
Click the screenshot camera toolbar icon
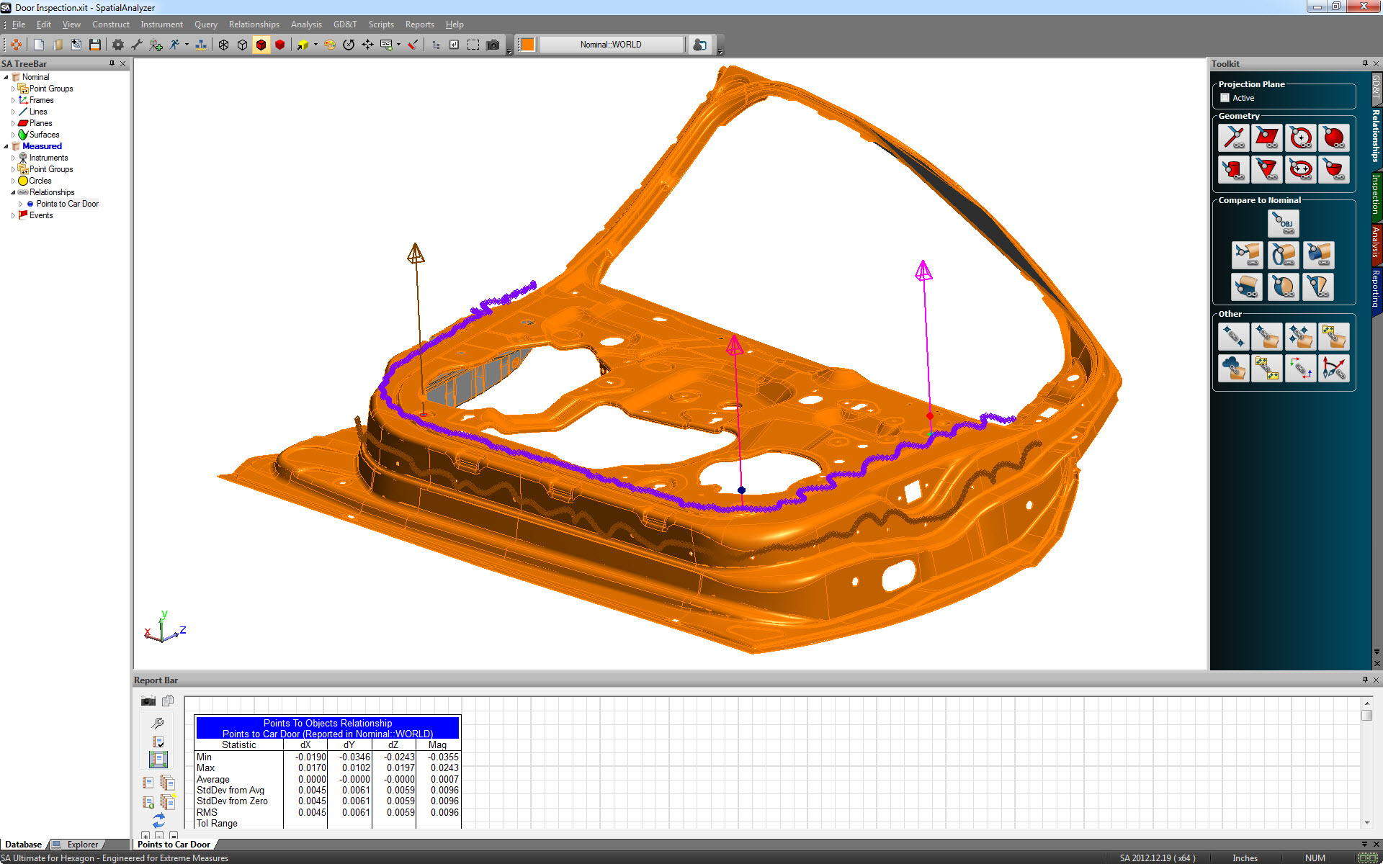[x=493, y=45]
